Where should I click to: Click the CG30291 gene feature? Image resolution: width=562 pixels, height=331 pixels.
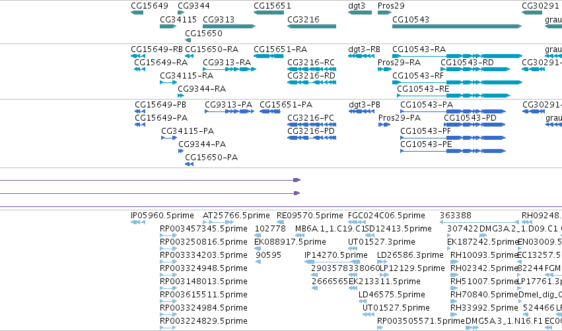point(532,13)
